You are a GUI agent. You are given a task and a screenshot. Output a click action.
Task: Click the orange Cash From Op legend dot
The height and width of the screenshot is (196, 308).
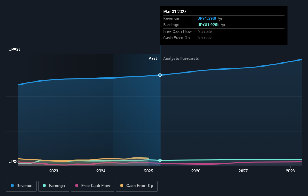(122, 186)
